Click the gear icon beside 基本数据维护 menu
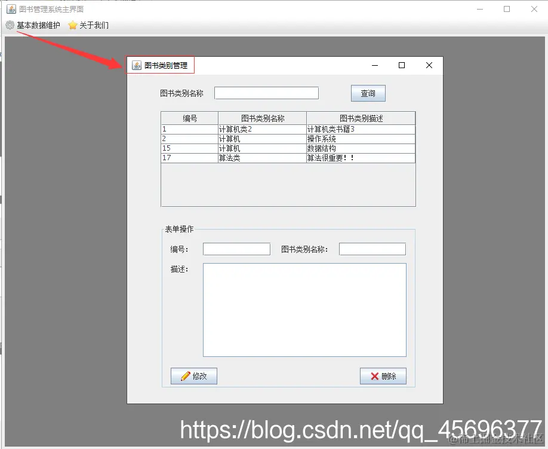Image resolution: width=548 pixels, height=449 pixels. (9, 25)
